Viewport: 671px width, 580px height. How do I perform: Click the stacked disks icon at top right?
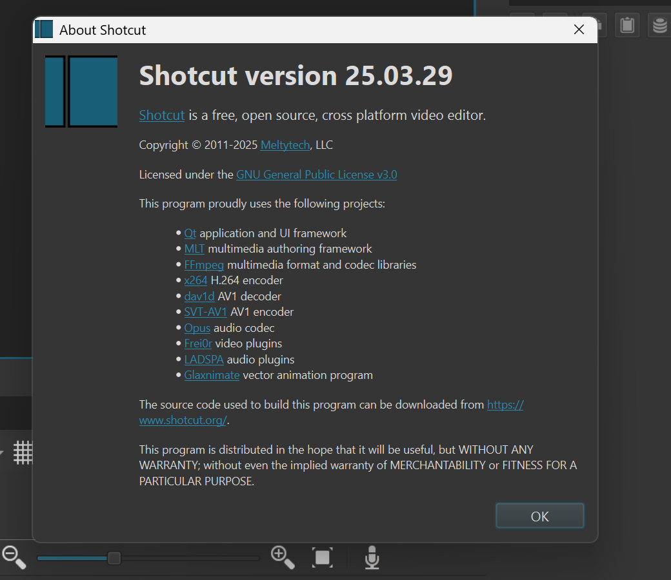(x=659, y=25)
